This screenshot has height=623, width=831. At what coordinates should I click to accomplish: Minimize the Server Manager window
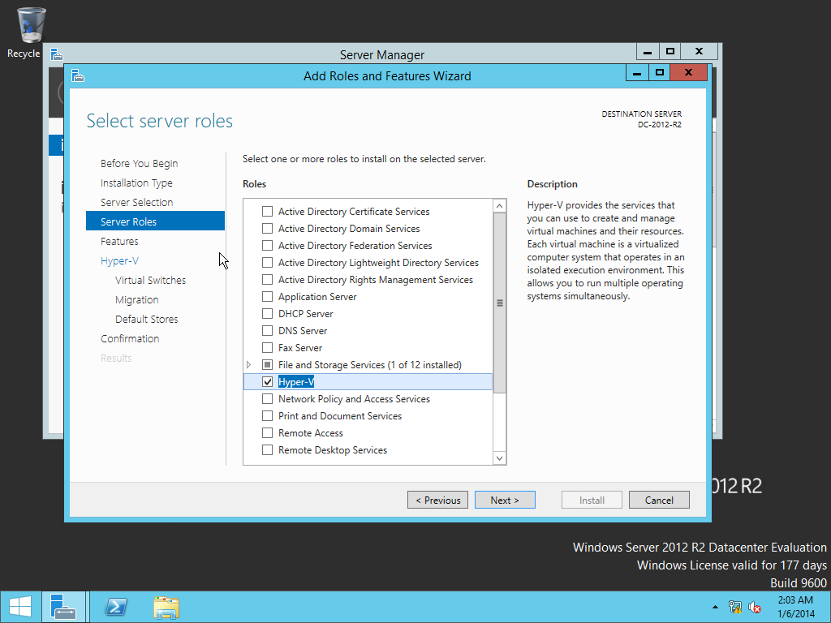pos(648,52)
